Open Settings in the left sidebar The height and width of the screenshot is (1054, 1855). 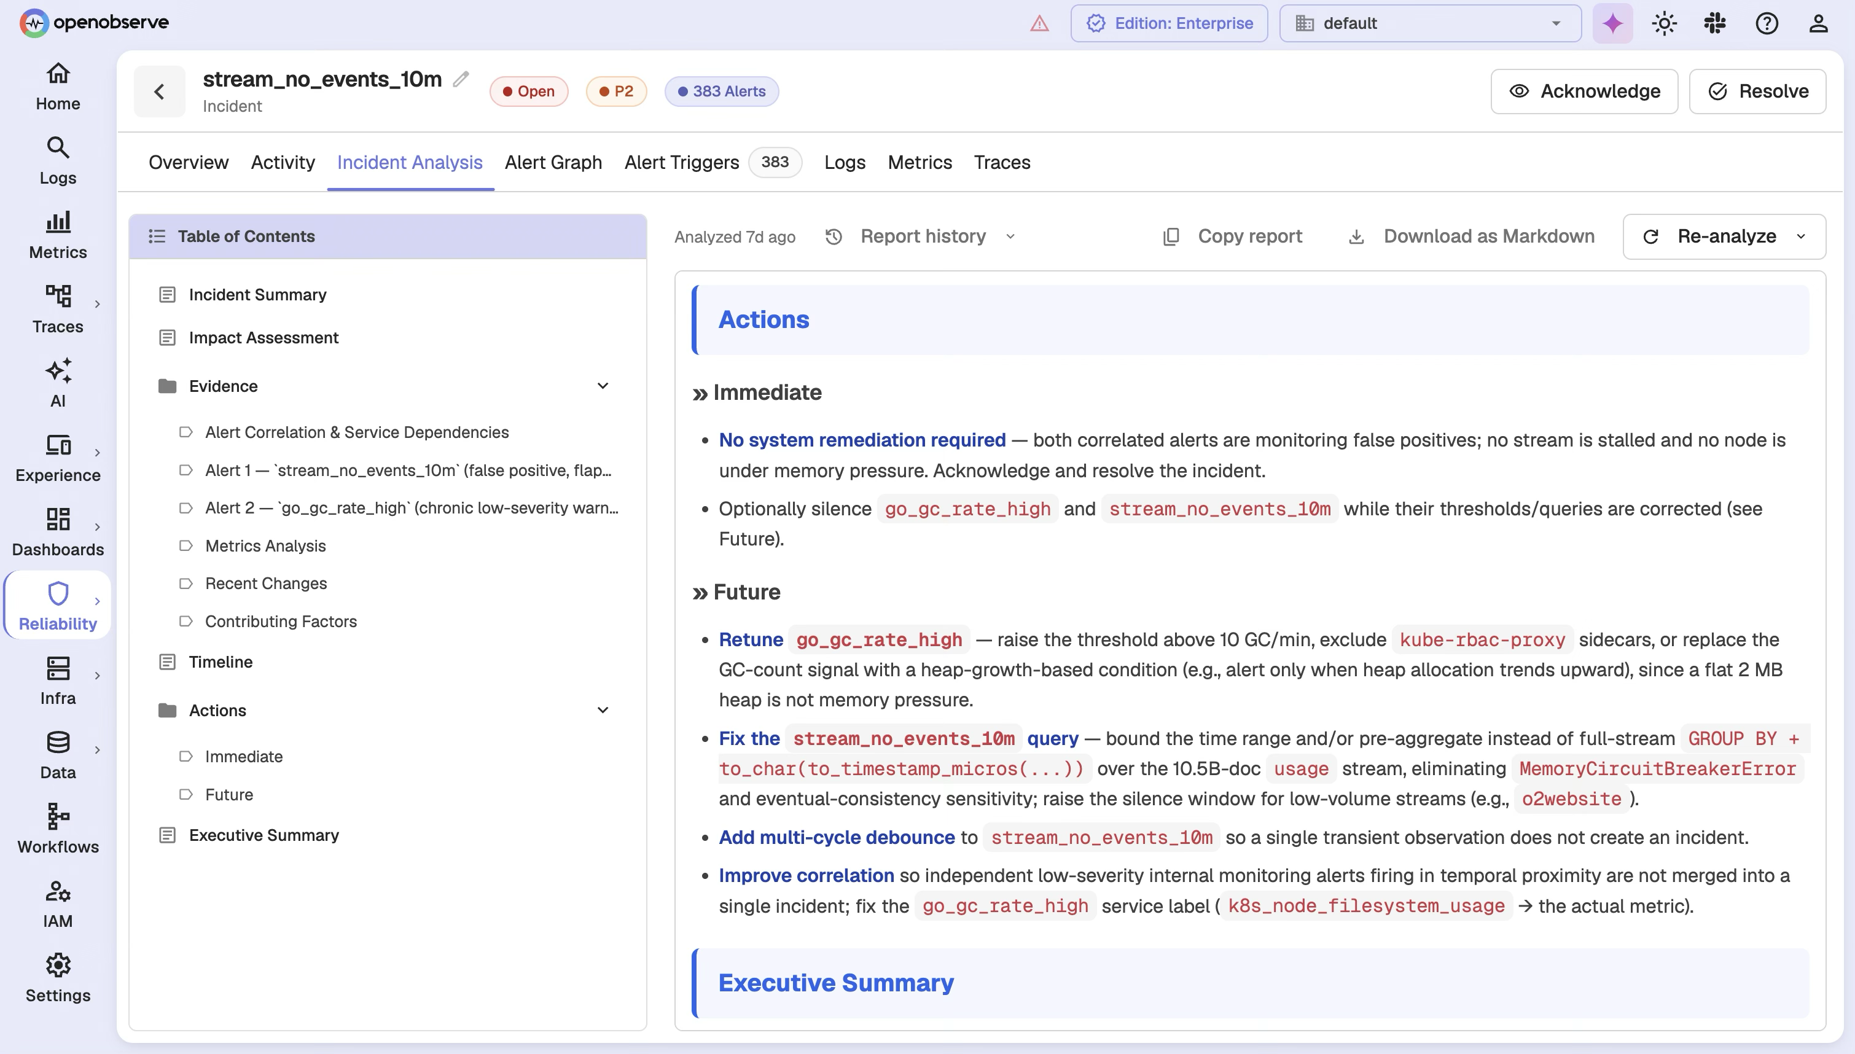[x=58, y=978]
